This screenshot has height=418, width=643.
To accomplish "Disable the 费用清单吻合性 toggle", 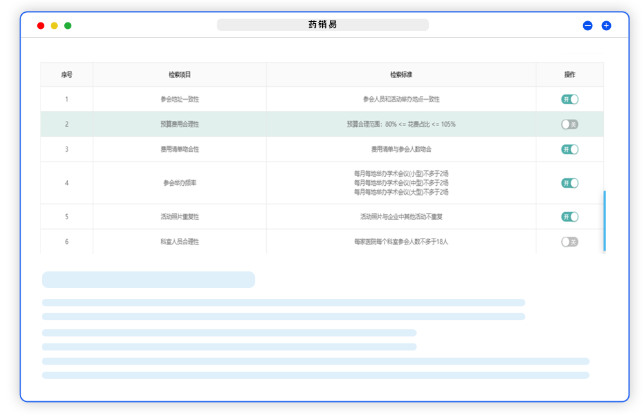I will (570, 149).
